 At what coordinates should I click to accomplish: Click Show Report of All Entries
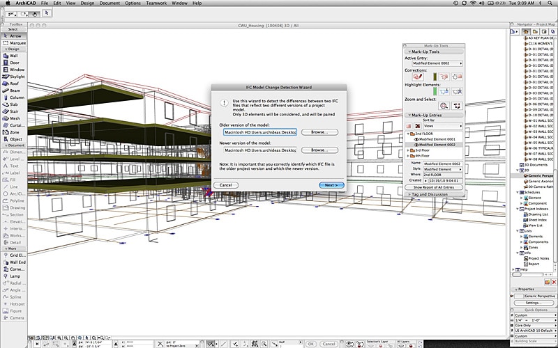(433, 187)
